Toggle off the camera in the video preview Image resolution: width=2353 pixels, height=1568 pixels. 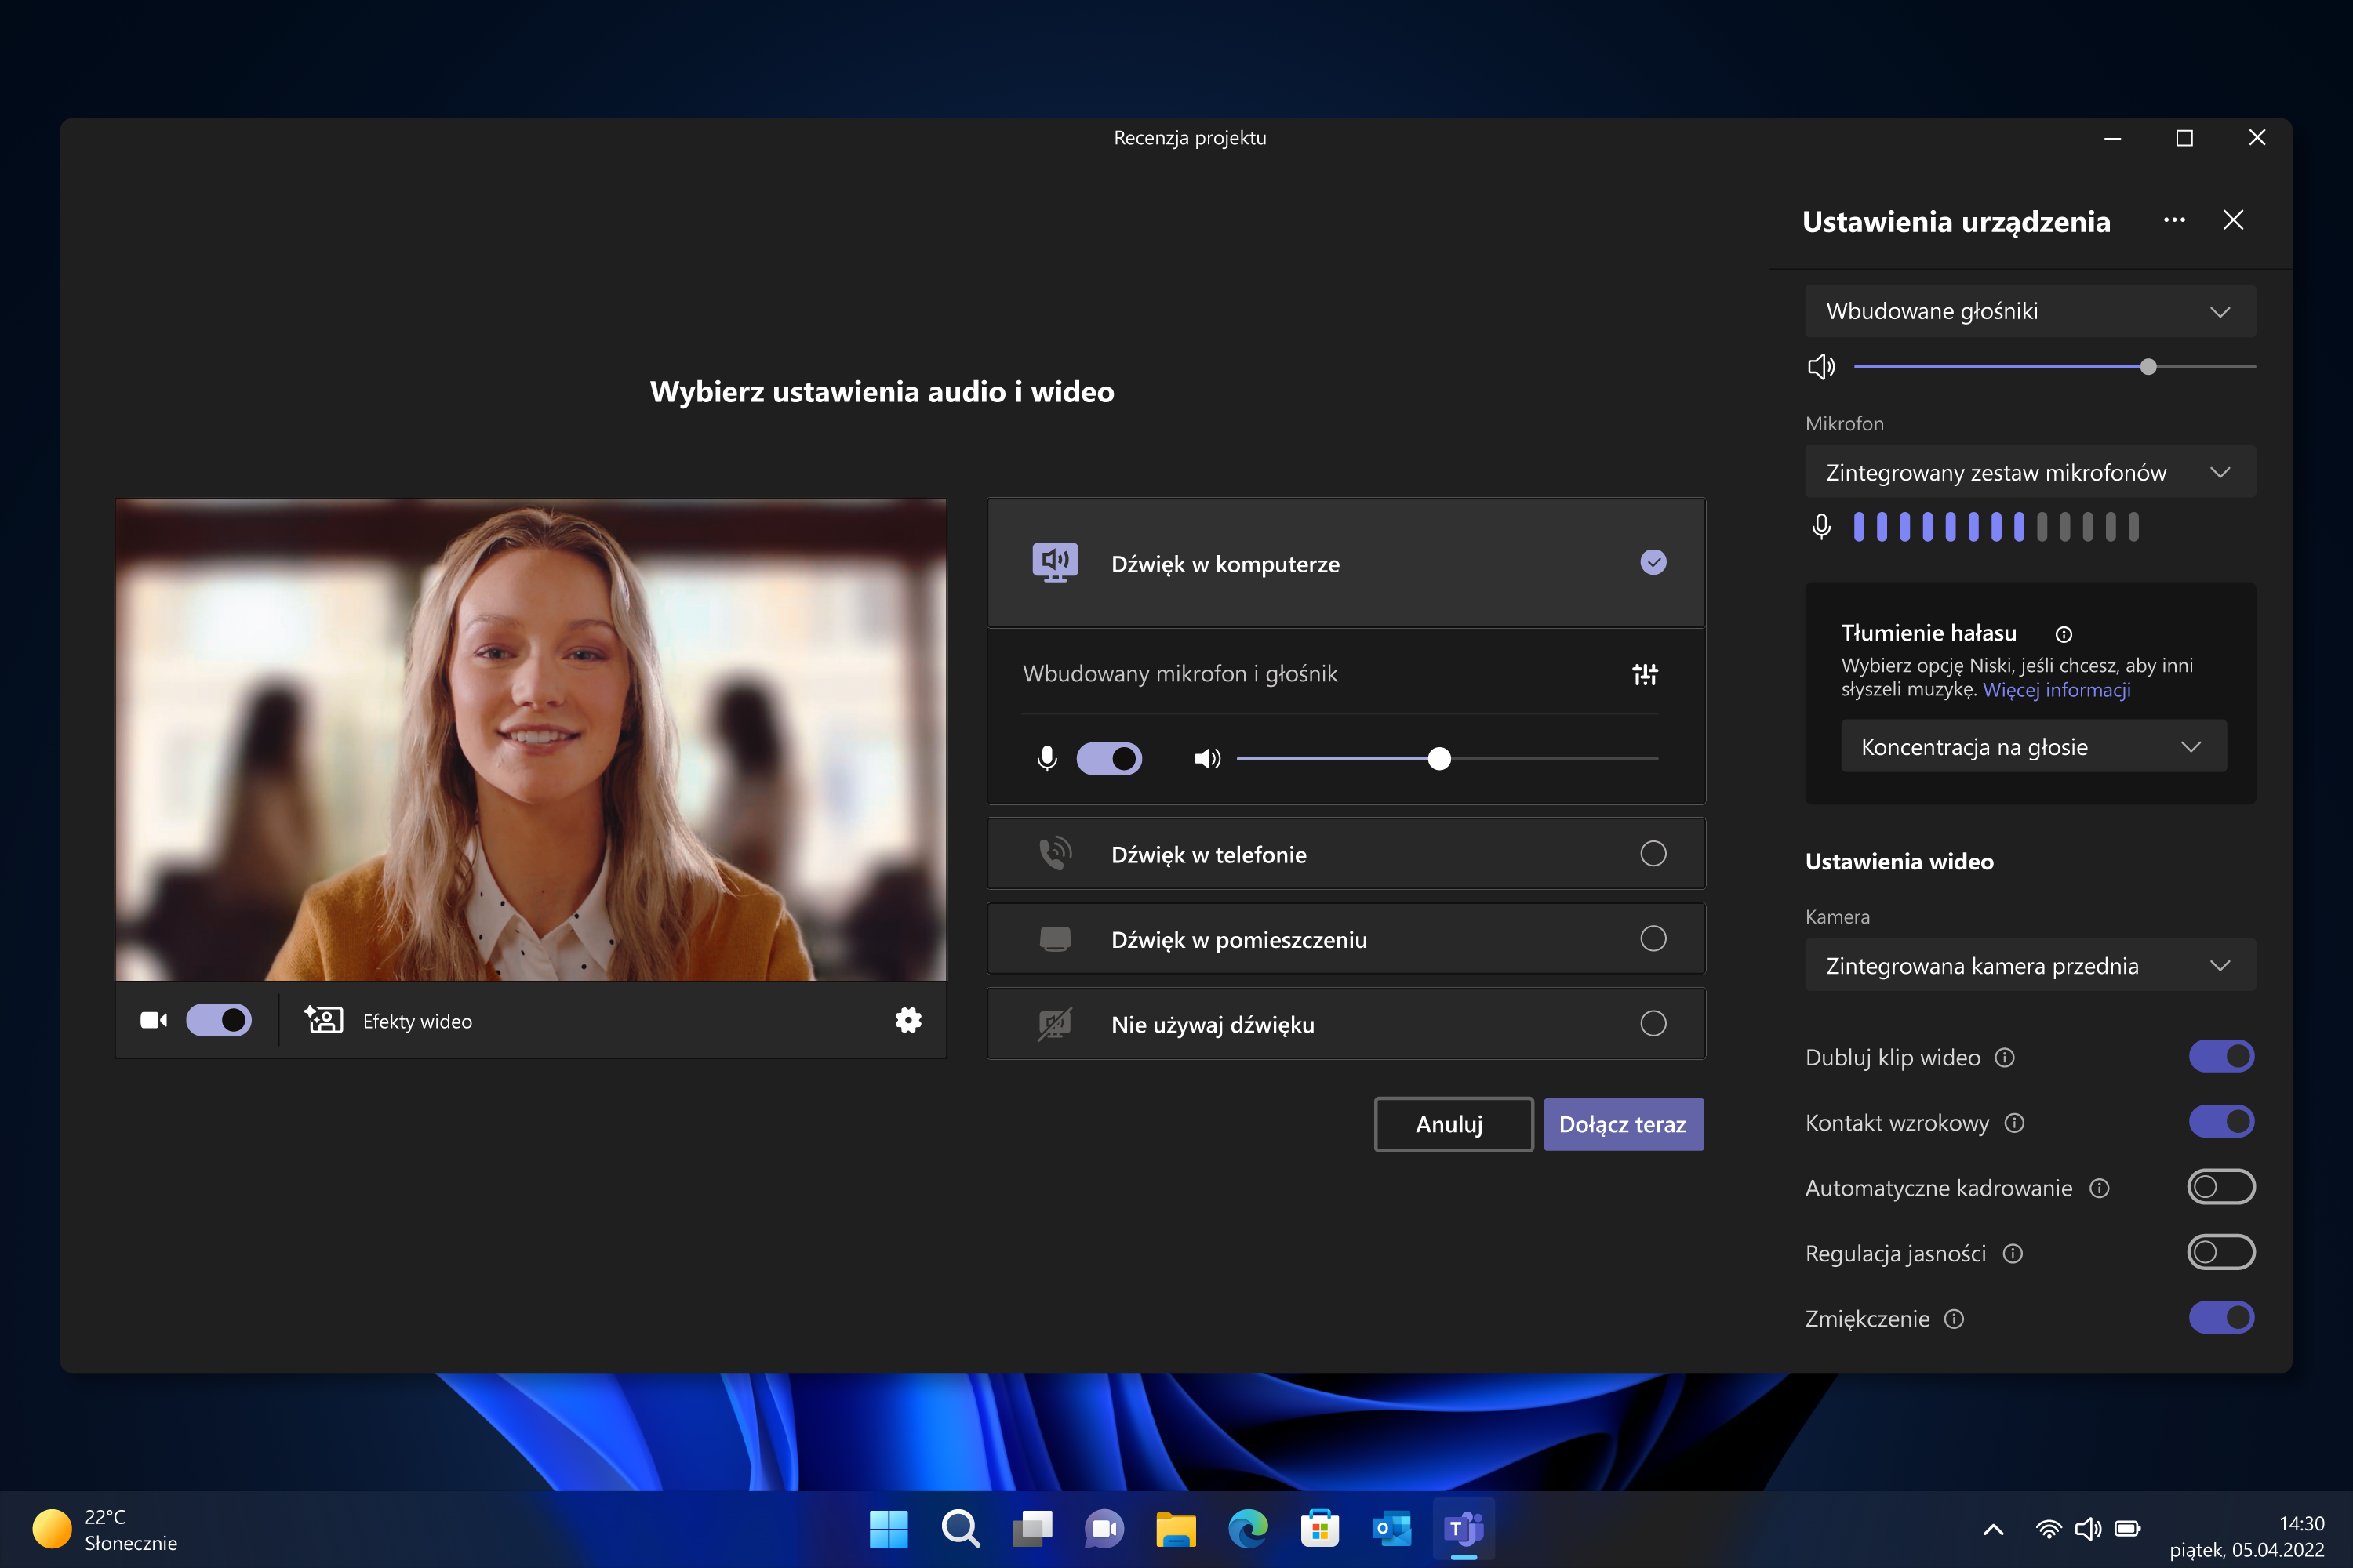tap(219, 1020)
